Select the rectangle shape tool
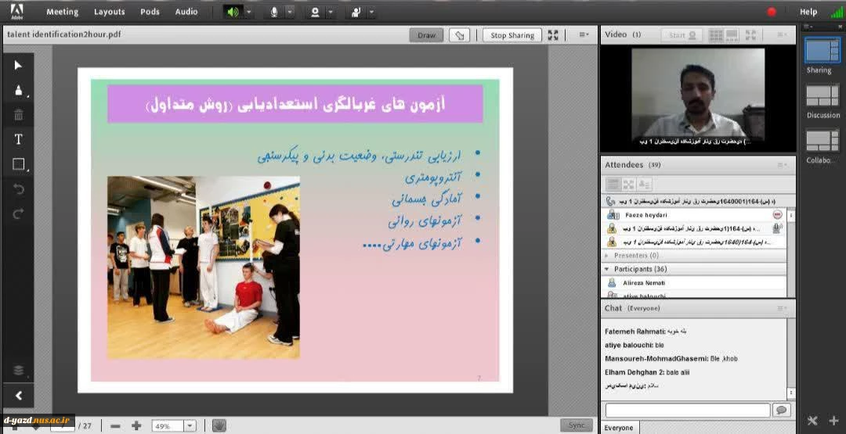Screen dimensions: 846x434 [18, 164]
